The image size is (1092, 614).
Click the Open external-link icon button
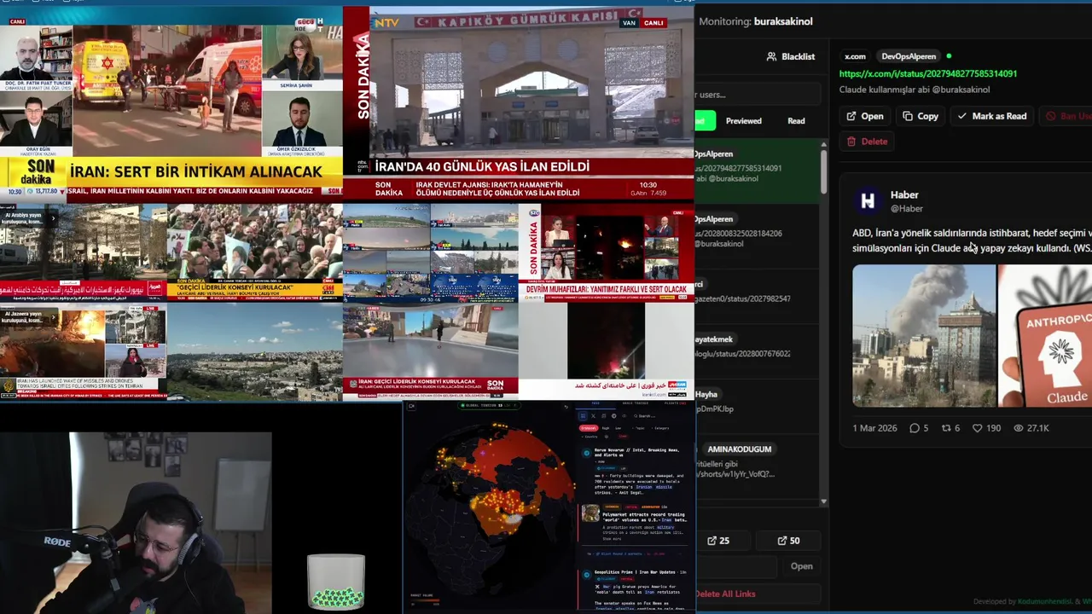click(x=864, y=116)
